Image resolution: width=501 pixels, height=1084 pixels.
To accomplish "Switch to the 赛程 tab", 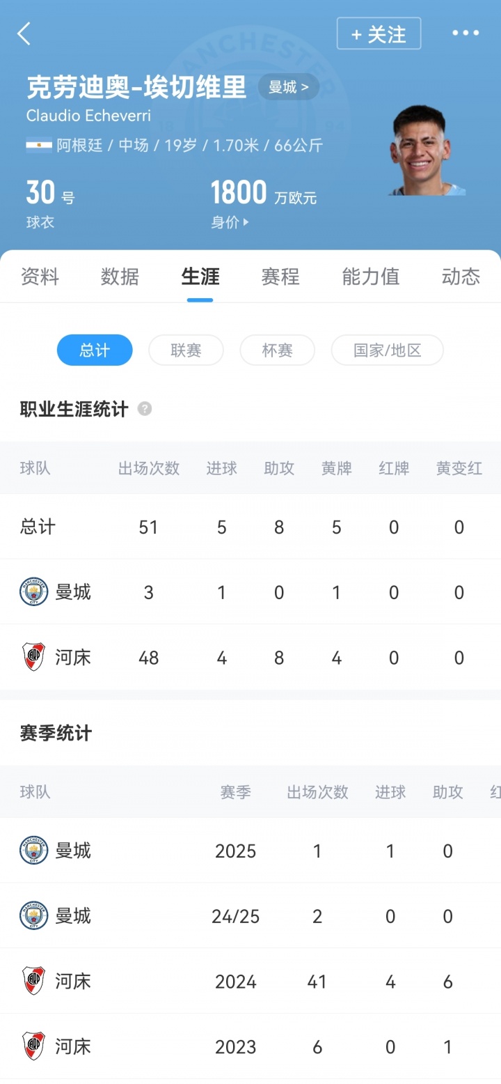I will pyautogui.click(x=280, y=277).
